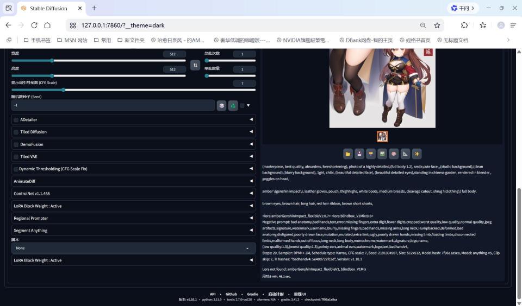Select the generated image thumbnail below preview
This screenshot has height=306, width=522.
382,137
